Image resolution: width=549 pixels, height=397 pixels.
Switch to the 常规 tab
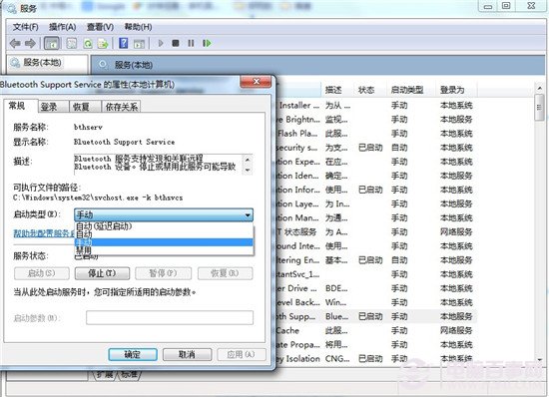click(x=20, y=106)
